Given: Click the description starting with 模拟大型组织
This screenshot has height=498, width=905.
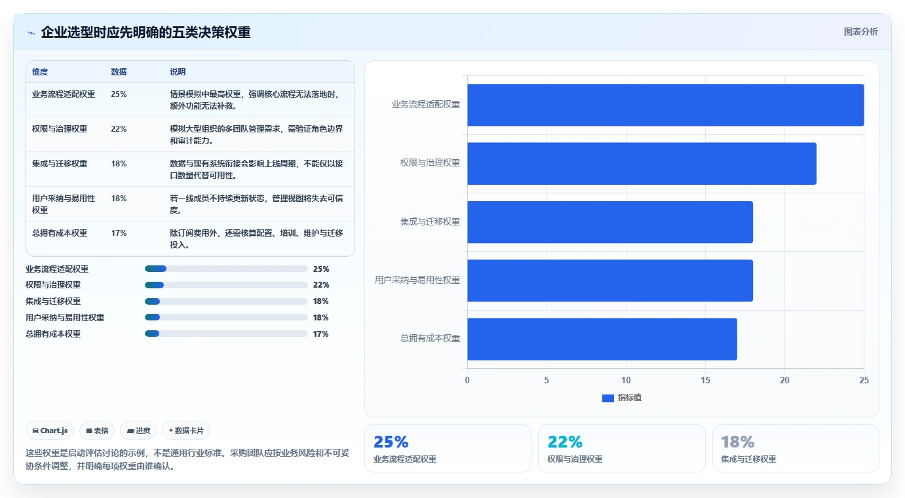Looking at the screenshot, I should pyautogui.click(x=256, y=135).
